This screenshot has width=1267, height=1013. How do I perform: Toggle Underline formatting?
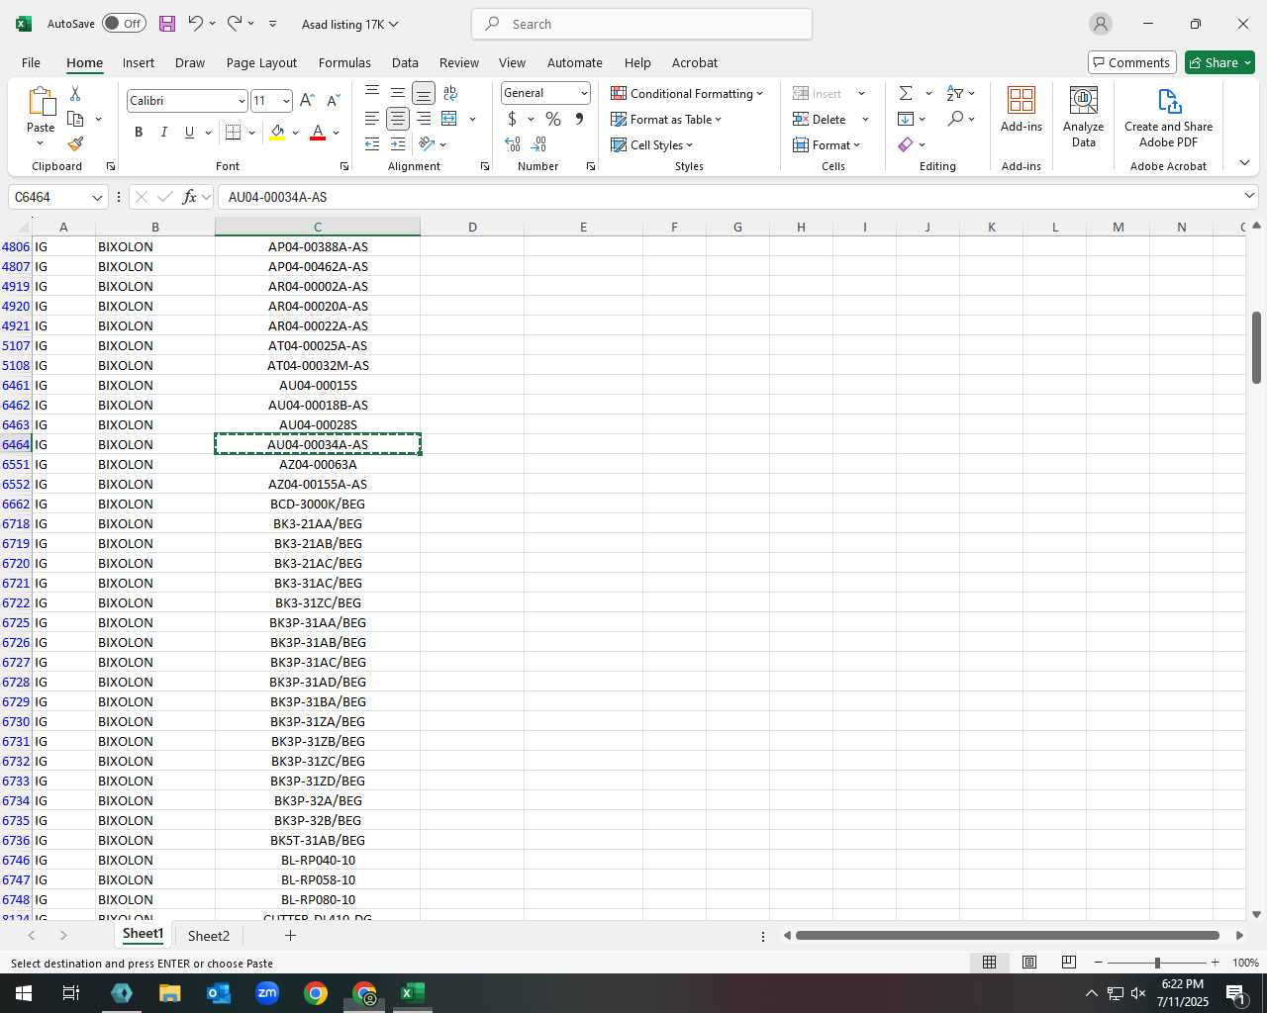(189, 132)
